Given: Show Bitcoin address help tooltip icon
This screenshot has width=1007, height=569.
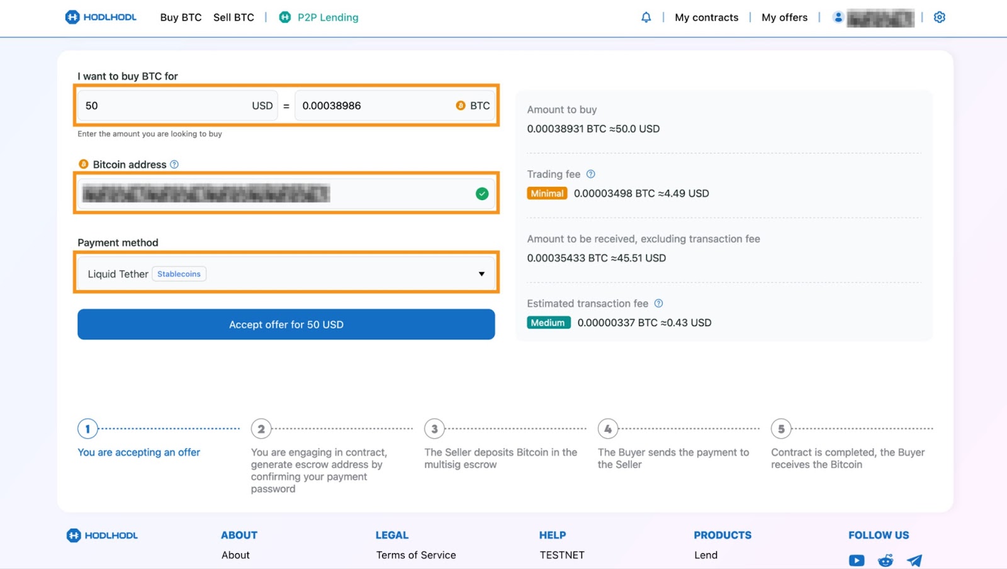Looking at the screenshot, I should [174, 164].
